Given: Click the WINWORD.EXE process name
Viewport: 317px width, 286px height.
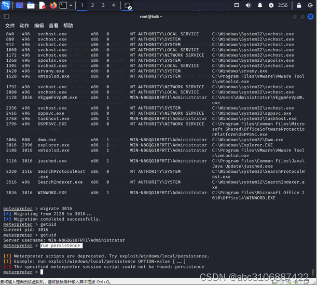Looking at the screenshot, I should pos(52,193).
